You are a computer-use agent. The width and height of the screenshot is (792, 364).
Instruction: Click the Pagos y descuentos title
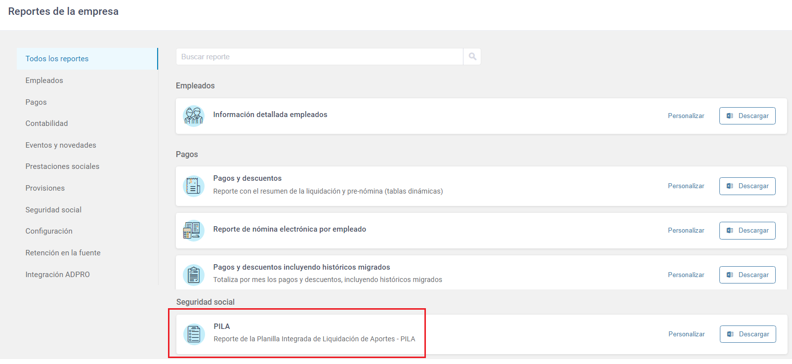pyautogui.click(x=248, y=178)
